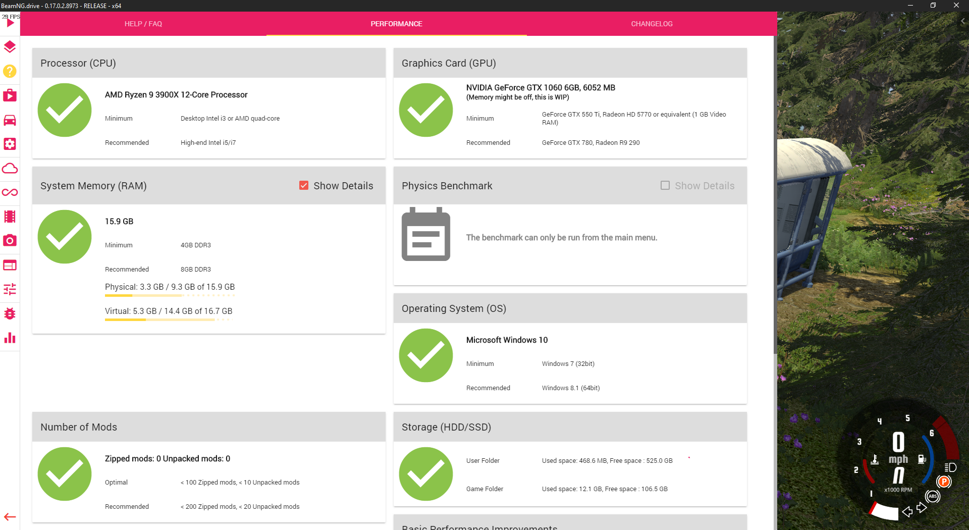Image resolution: width=969 pixels, height=530 pixels.
Task: Restore down the BeamNG.drive window
Action: (933, 6)
